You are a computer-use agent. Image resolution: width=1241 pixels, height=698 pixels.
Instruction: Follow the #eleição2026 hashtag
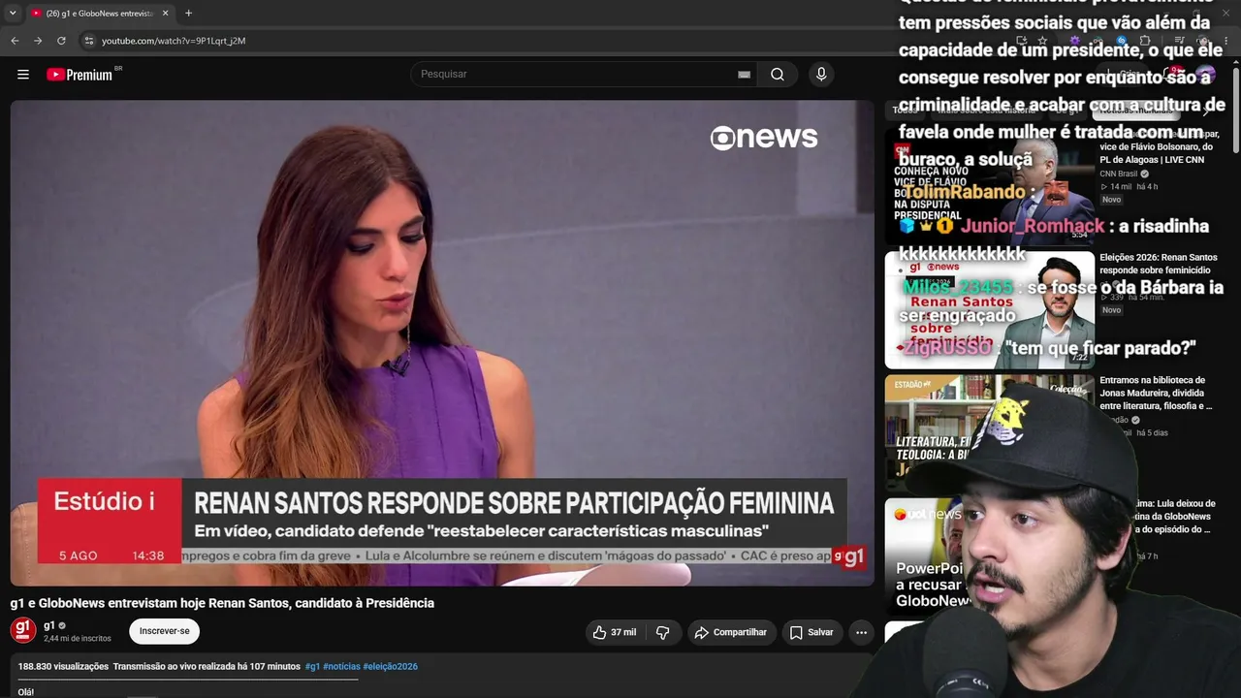(x=390, y=667)
